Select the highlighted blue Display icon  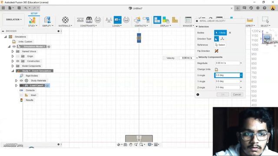[157, 20]
